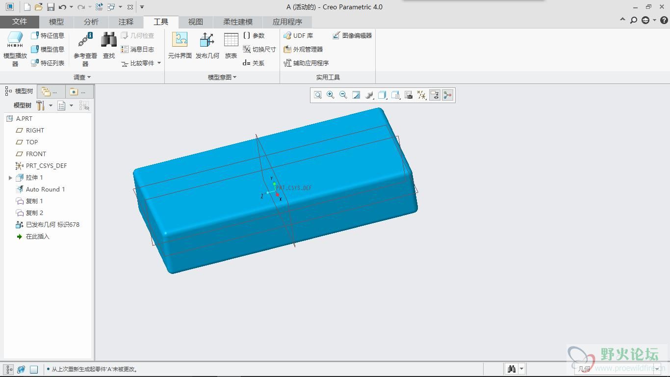Open 辅助应用程序 auxiliary applications
This screenshot has height=377, width=670.
coord(306,63)
